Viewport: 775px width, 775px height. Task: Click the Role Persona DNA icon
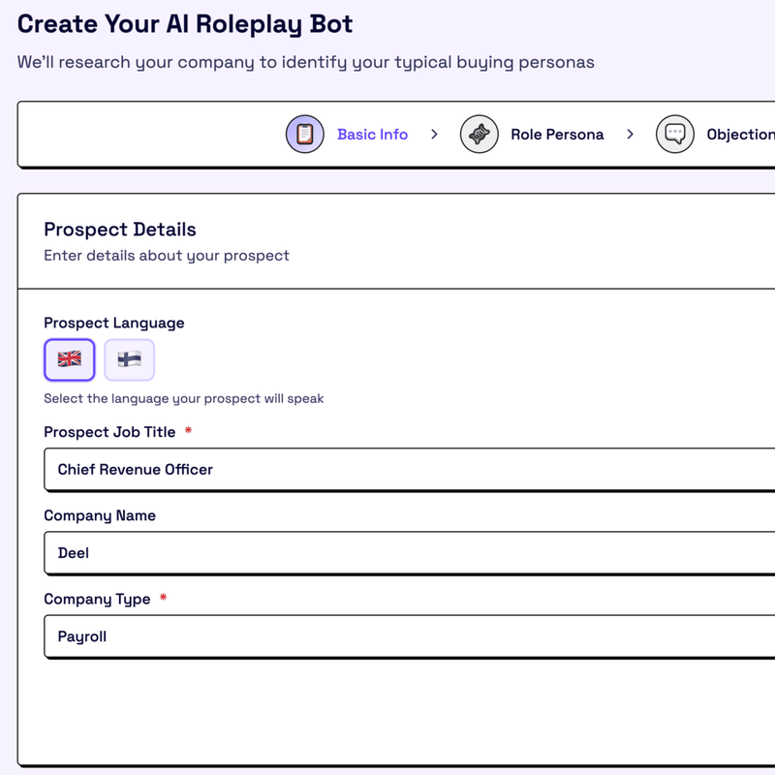[x=479, y=134]
